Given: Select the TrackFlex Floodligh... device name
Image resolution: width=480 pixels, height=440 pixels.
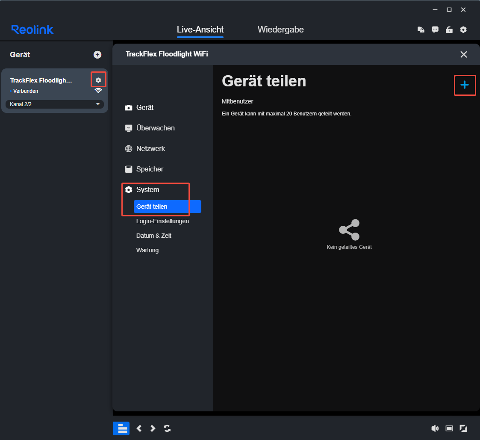Looking at the screenshot, I should (41, 80).
